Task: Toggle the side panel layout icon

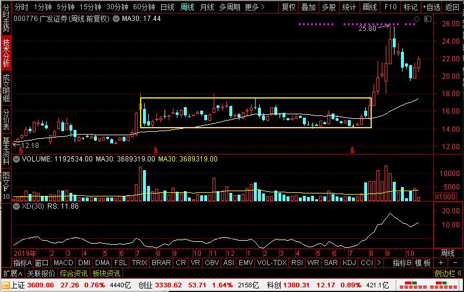Action: click(x=428, y=19)
